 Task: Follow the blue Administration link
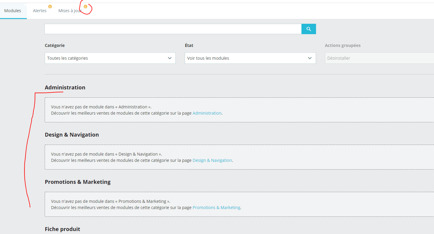tap(207, 113)
